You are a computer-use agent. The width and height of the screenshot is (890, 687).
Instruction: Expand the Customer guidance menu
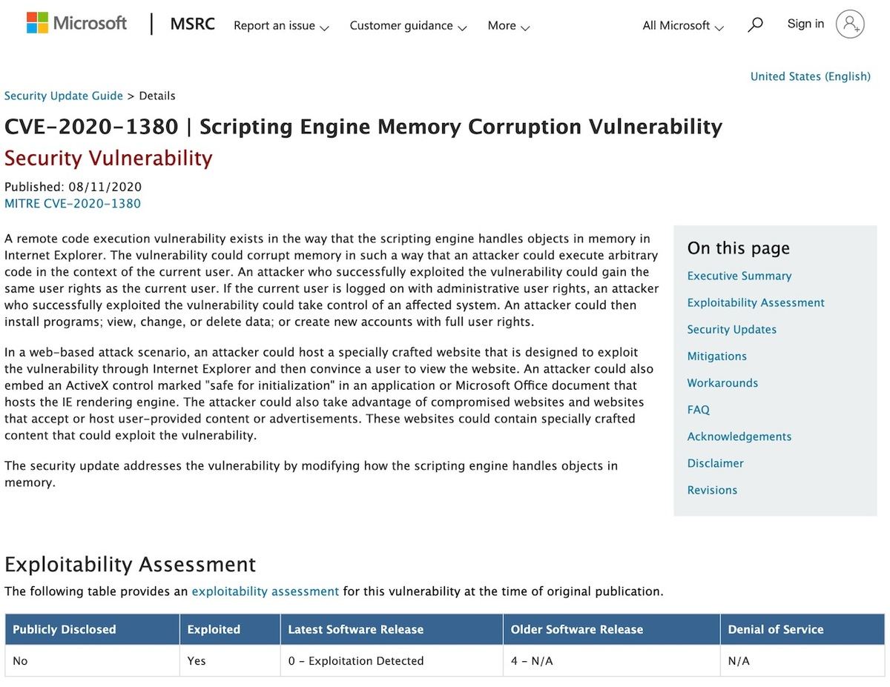(x=408, y=26)
